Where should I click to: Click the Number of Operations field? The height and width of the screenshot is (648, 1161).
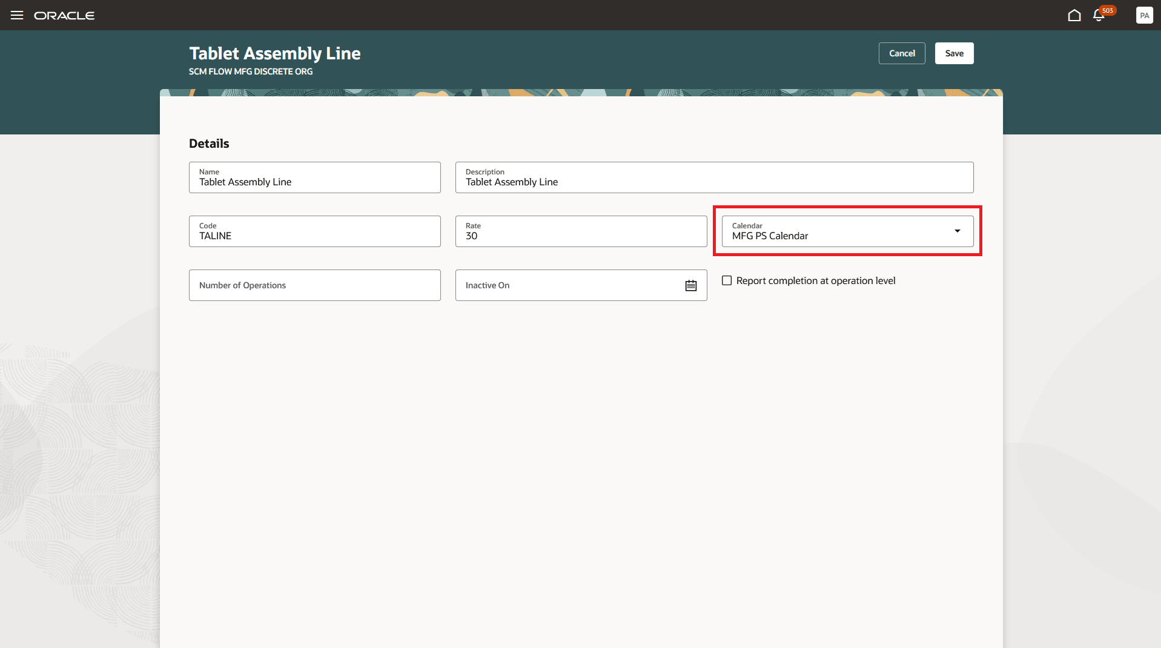314,285
